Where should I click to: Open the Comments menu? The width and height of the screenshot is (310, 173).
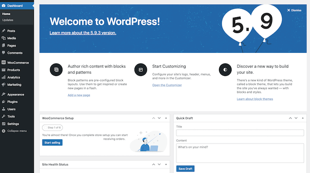click(15, 53)
